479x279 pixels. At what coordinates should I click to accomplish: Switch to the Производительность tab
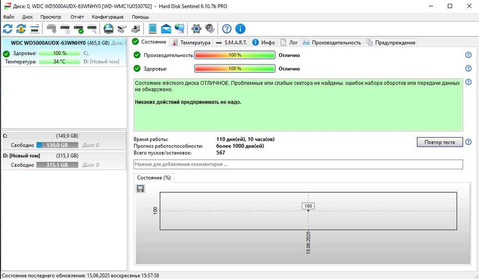point(332,43)
